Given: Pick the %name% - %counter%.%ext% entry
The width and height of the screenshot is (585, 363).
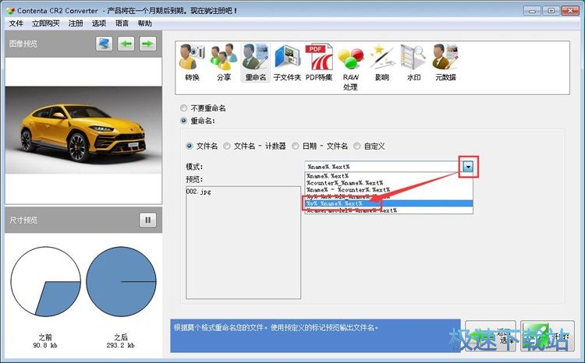Looking at the screenshot, I should (388, 190).
